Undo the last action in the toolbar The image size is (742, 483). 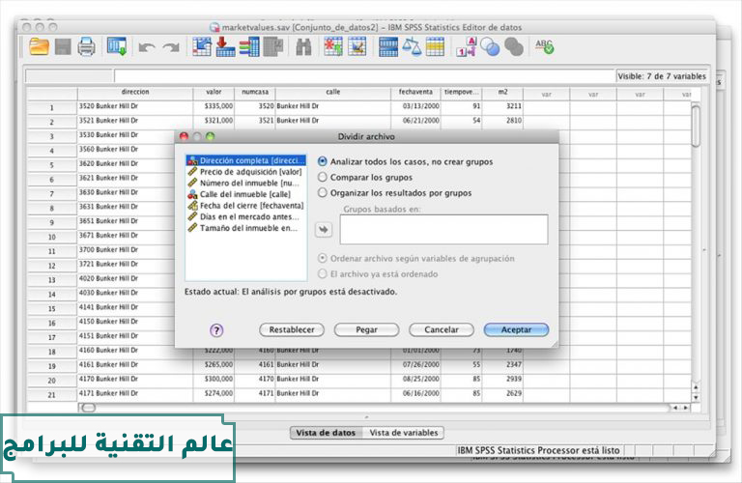pyautogui.click(x=147, y=47)
